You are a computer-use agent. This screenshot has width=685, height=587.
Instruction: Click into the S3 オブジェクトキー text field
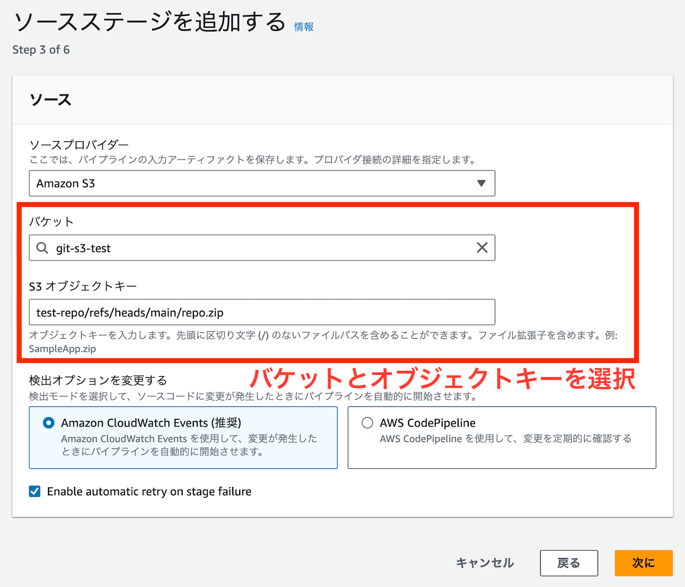[x=261, y=312]
